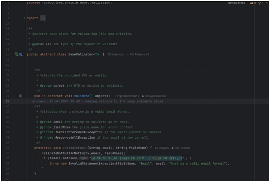This screenshot has width=270, height=183.
Task: Click the validateEmail method name
Action: [x=75, y=148]
